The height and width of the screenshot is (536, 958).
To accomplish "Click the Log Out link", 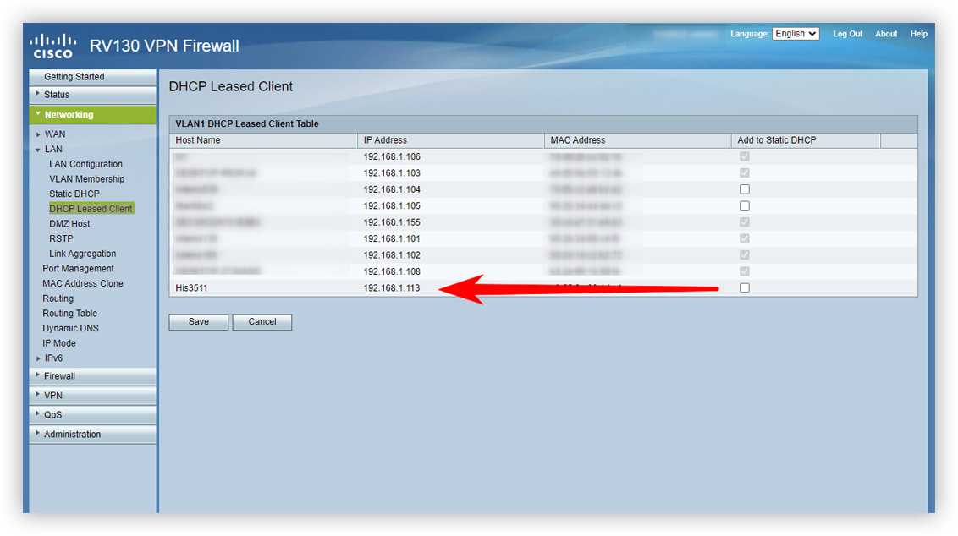I will 847,34.
